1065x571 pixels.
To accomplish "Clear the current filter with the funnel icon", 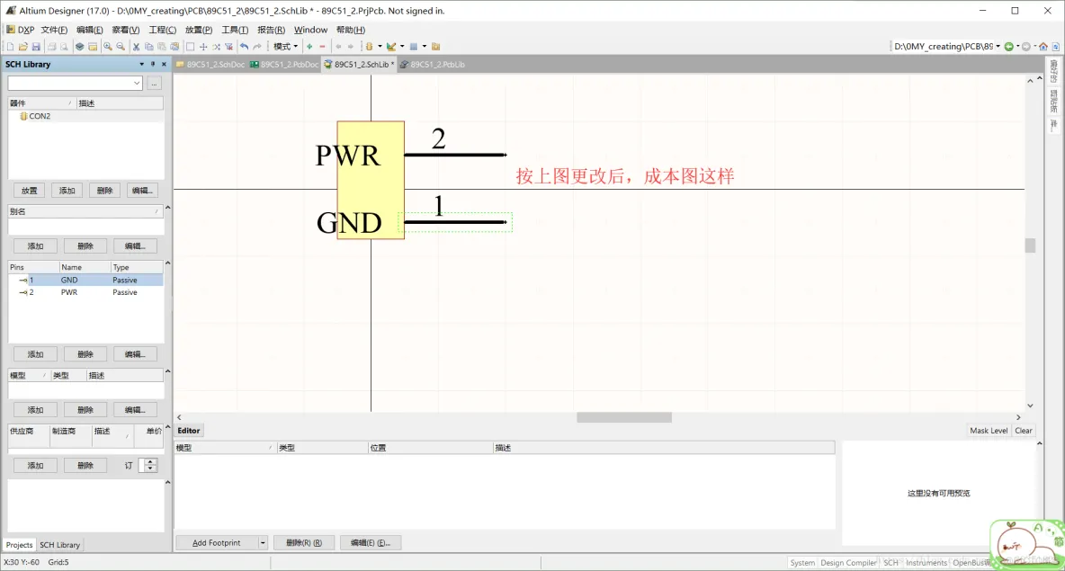I will [x=228, y=47].
